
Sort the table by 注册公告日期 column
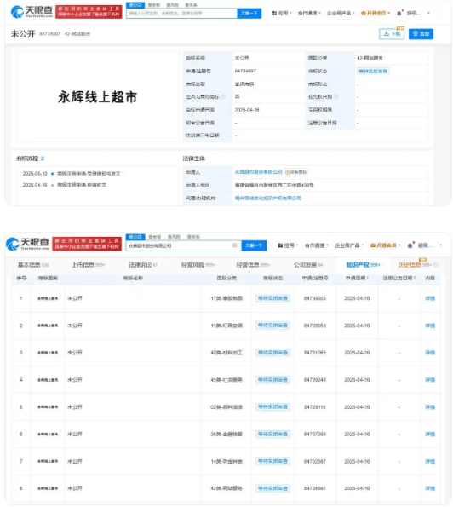click(x=399, y=278)
